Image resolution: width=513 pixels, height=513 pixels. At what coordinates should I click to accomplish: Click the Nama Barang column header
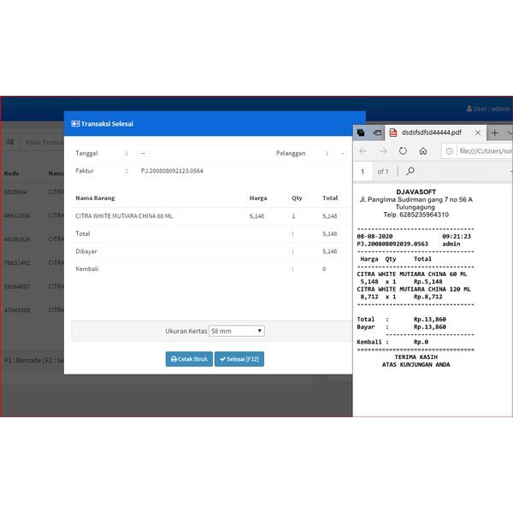coord(95,198)
